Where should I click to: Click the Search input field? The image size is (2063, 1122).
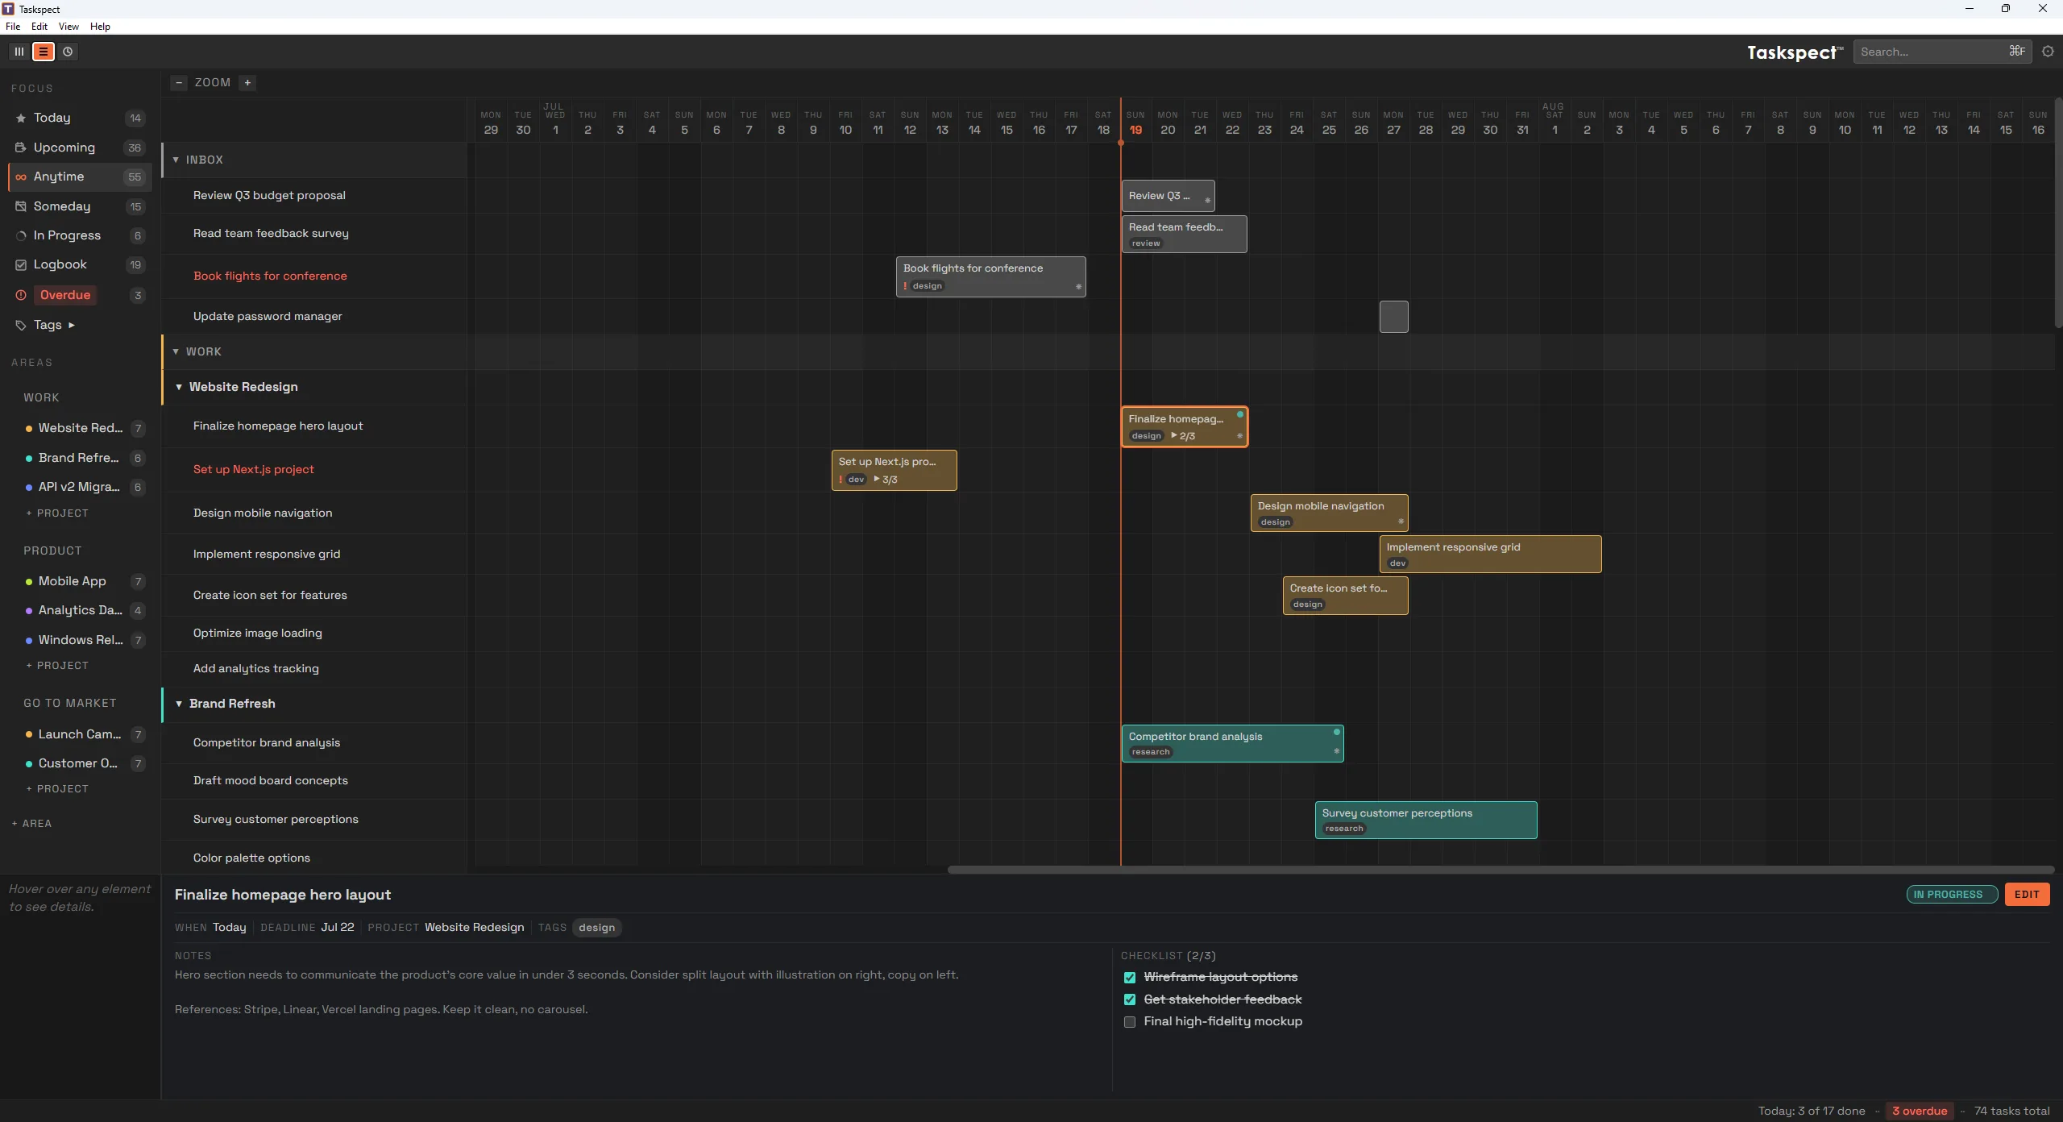(1942, 52)
